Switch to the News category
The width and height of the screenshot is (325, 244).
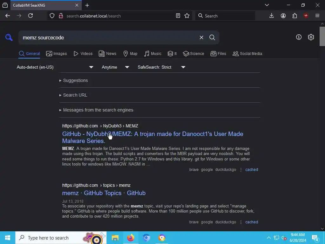107,54
